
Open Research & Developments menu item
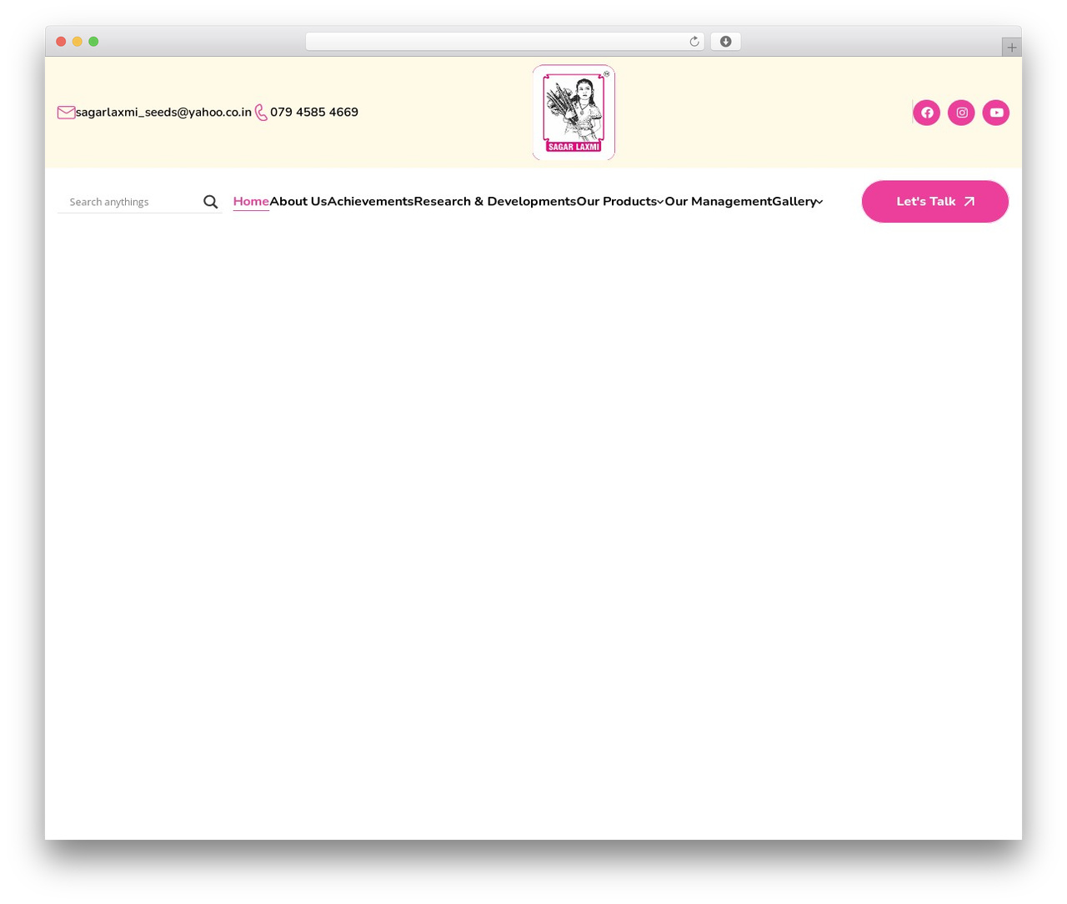pyautogui.click(x=495, y=201)
